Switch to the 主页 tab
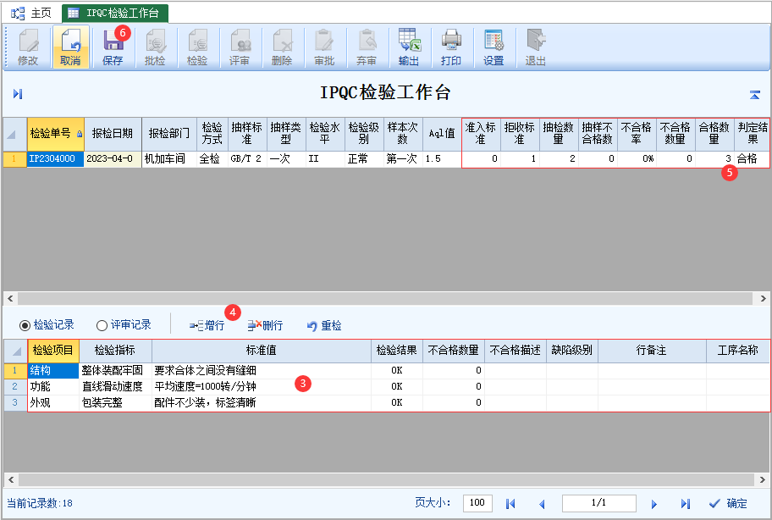The width and height of the screenshot is (772, 520). tap(31, 14)
